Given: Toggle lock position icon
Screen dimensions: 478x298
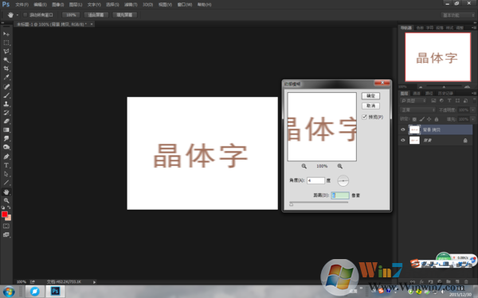Looking at the screenshot, I should coord(429,119).
